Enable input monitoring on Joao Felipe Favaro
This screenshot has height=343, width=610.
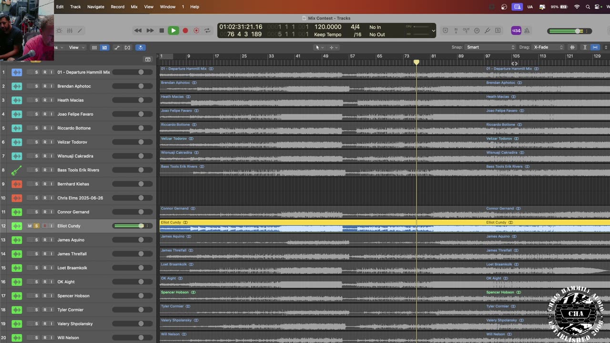pyautogui.click(x=51, y=114)
